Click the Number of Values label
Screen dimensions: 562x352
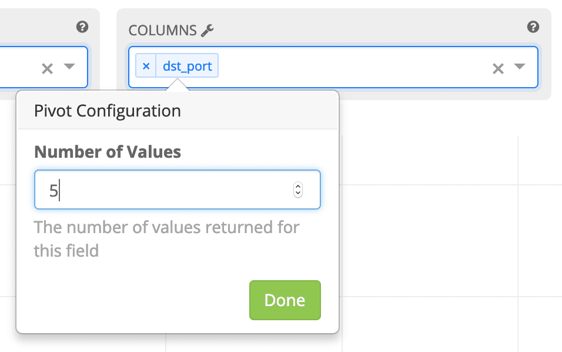[108, 152]
